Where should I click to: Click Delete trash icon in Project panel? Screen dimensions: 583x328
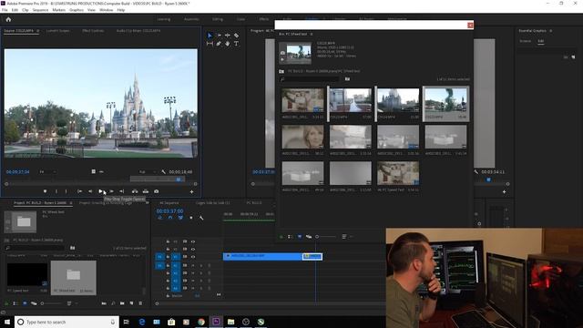click(x=140, y=303)
